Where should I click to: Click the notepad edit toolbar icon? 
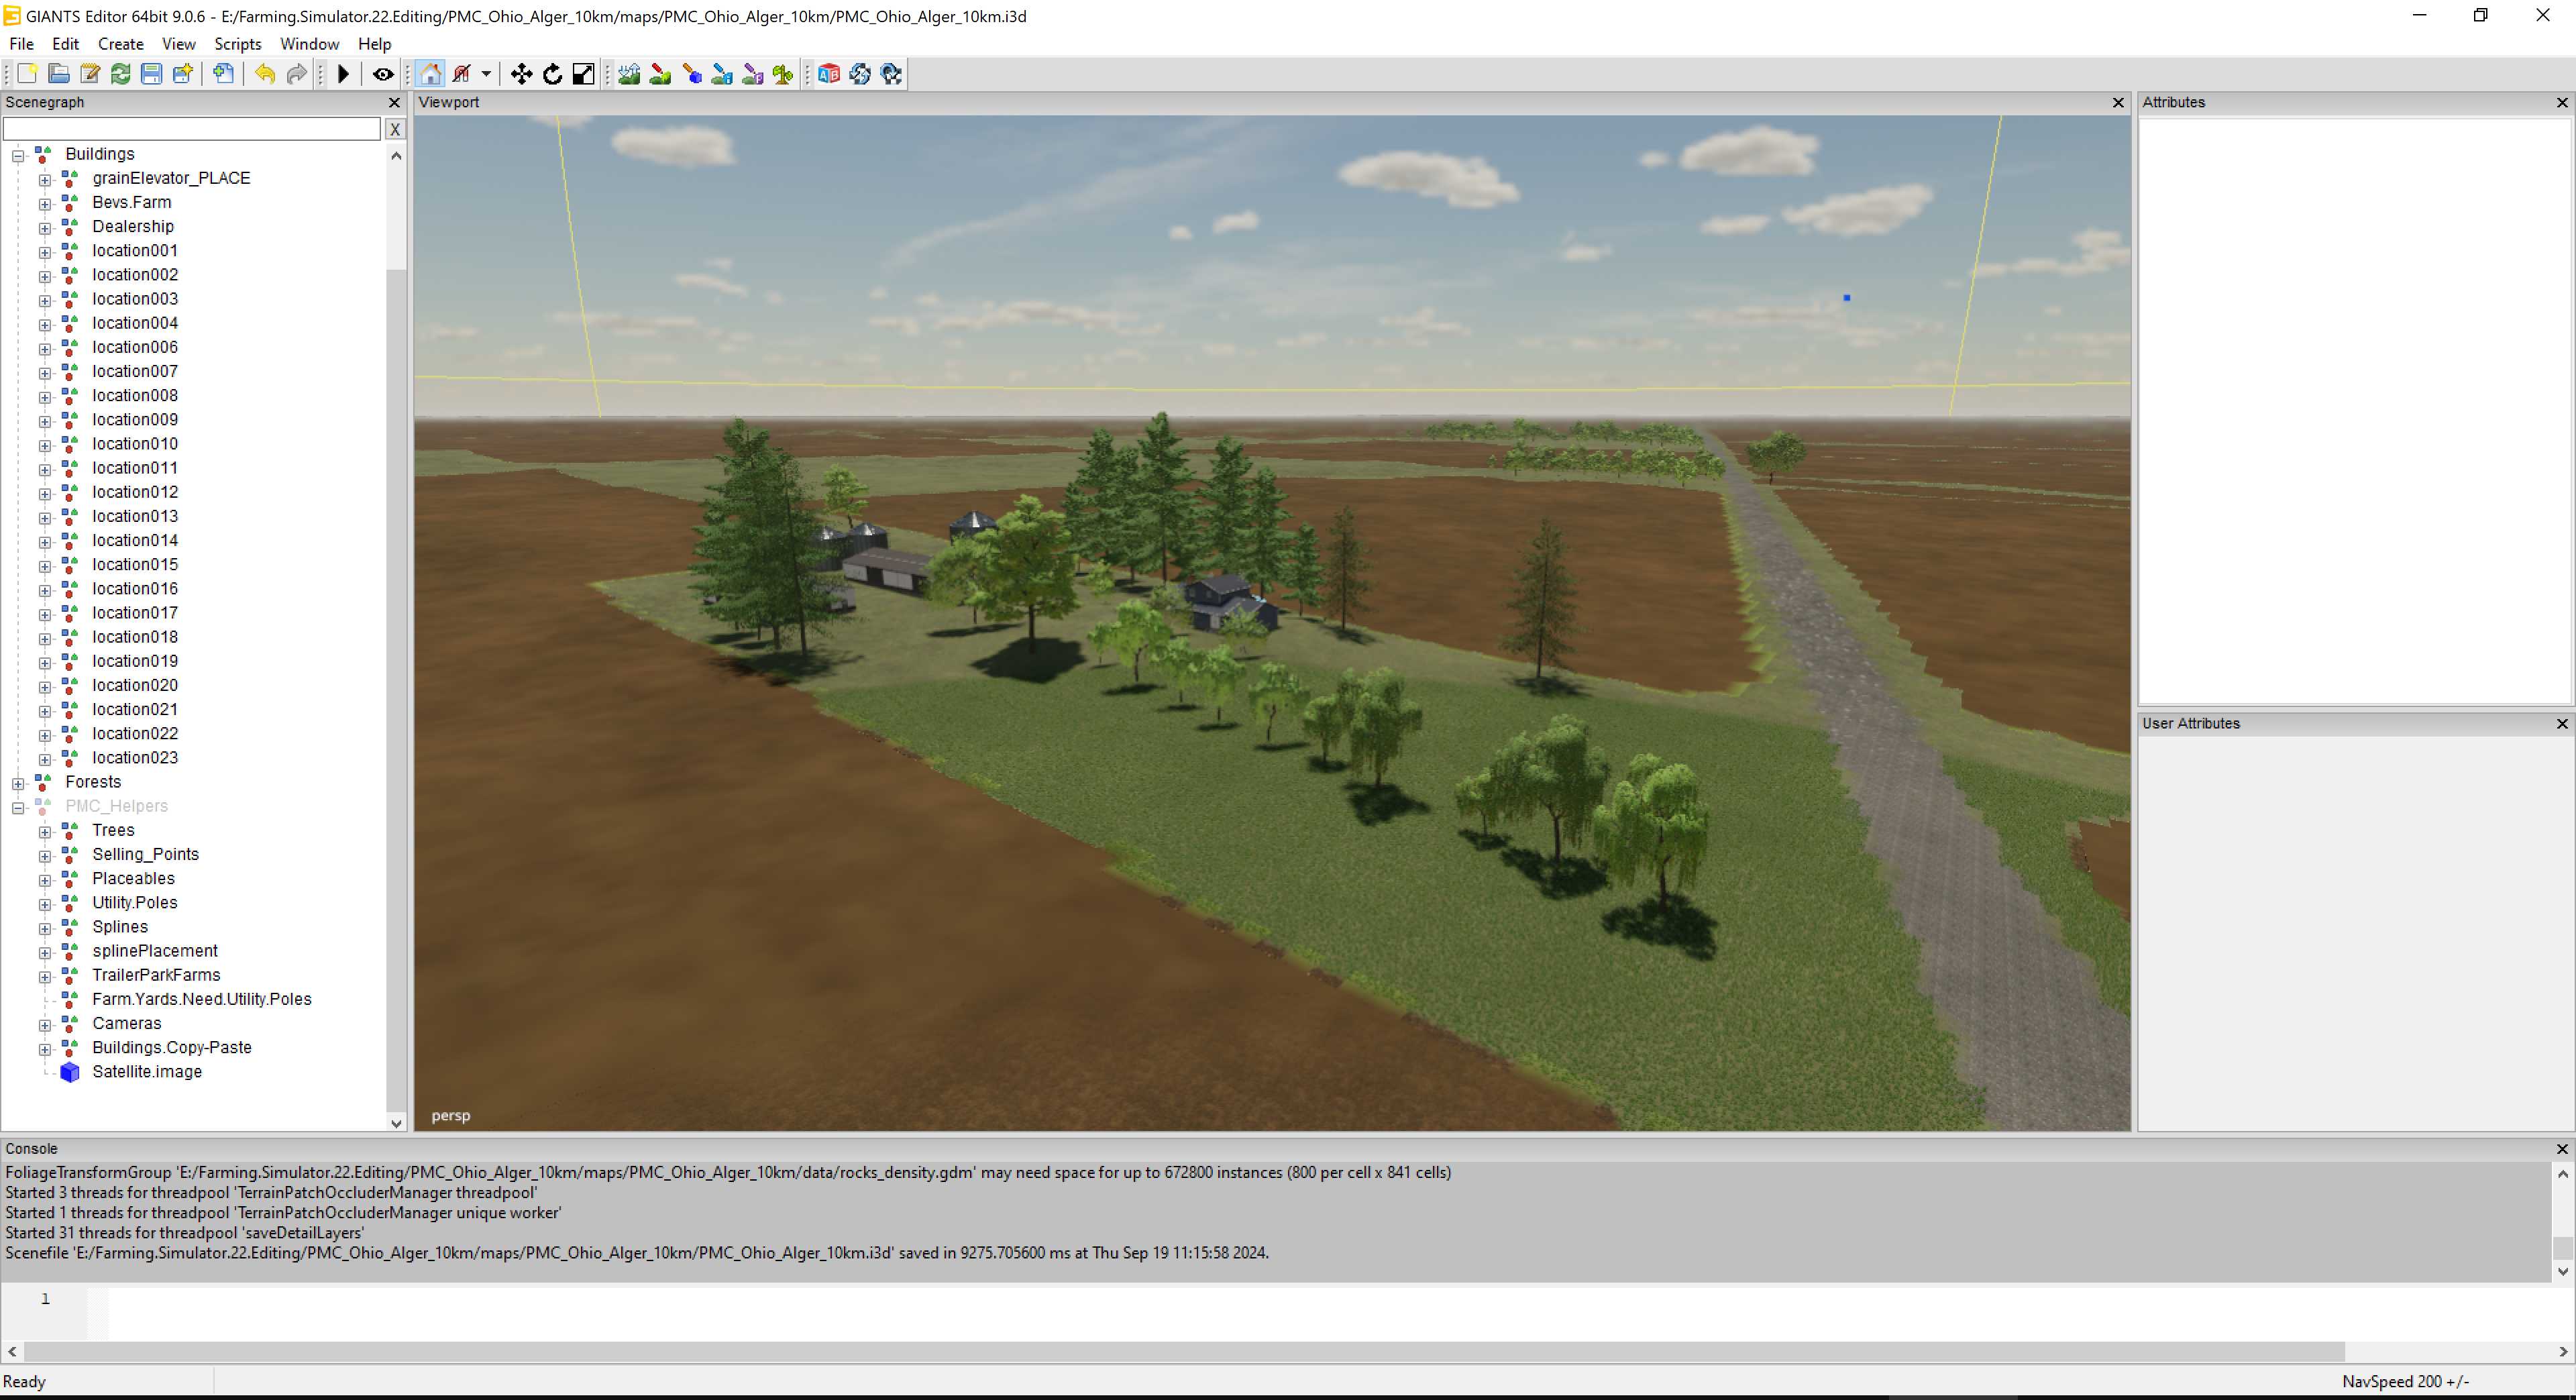click(90, 74)
